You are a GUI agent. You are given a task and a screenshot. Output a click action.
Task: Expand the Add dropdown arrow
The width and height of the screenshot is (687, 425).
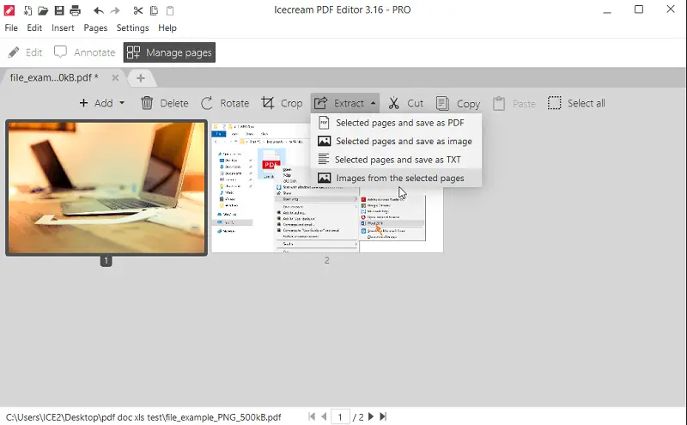(x=122, y=103)
